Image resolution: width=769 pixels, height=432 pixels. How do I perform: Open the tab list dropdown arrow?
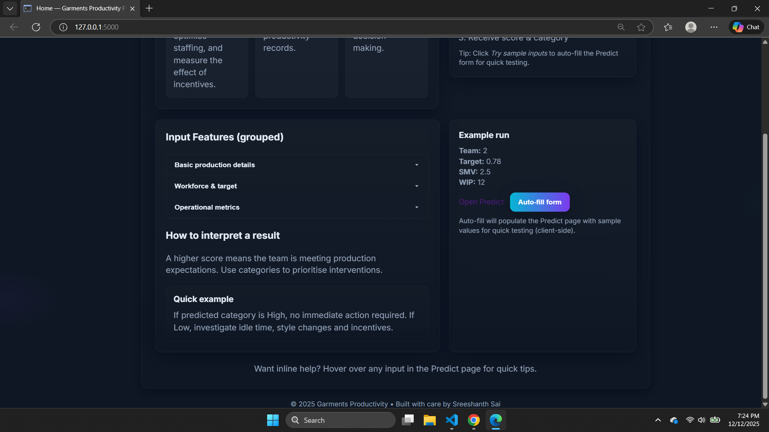pyautogui.click(x=10, y=8)
